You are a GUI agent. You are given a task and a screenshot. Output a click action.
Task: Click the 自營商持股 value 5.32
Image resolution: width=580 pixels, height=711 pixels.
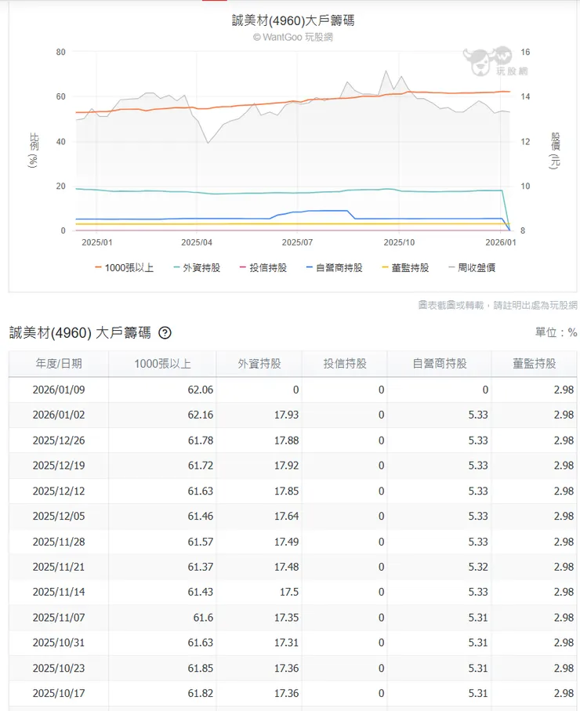coord(478,567)
